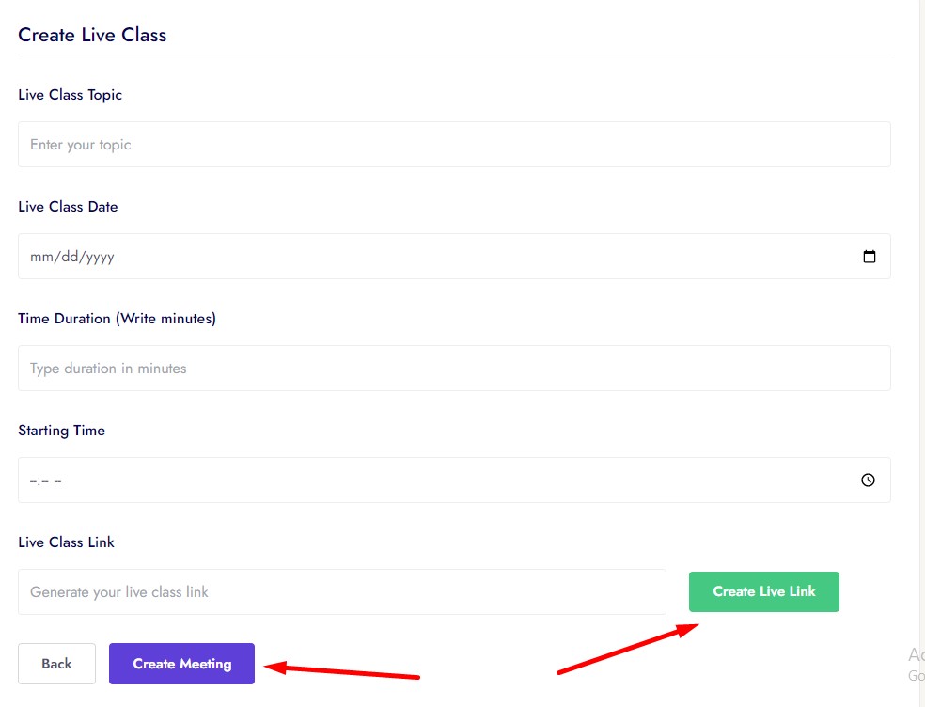Click the 'Create Live Class' heading
This screenshot has height=707, width=925.
92,36
